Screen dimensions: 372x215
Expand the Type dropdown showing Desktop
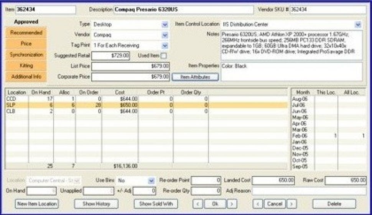(165, 25)
